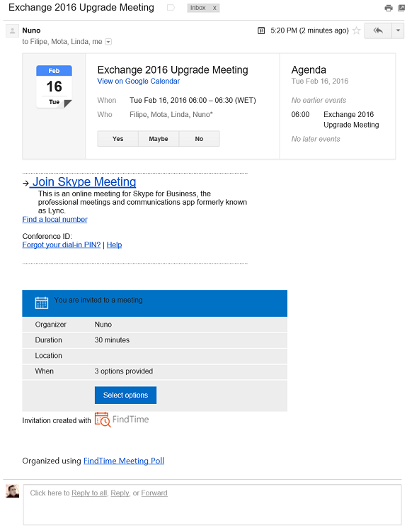The image size is (407, 528).
Task: Click 'You are invited to a meeting' banner text
Action: click(x=98, y=300)
